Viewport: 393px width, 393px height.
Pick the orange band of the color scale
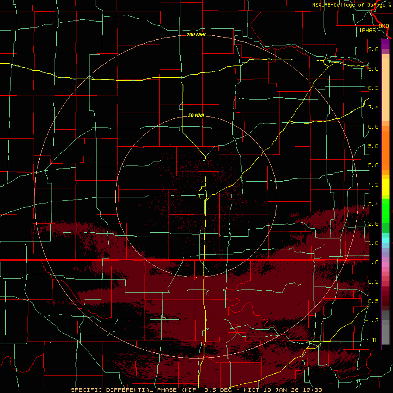tap(386, 151)
